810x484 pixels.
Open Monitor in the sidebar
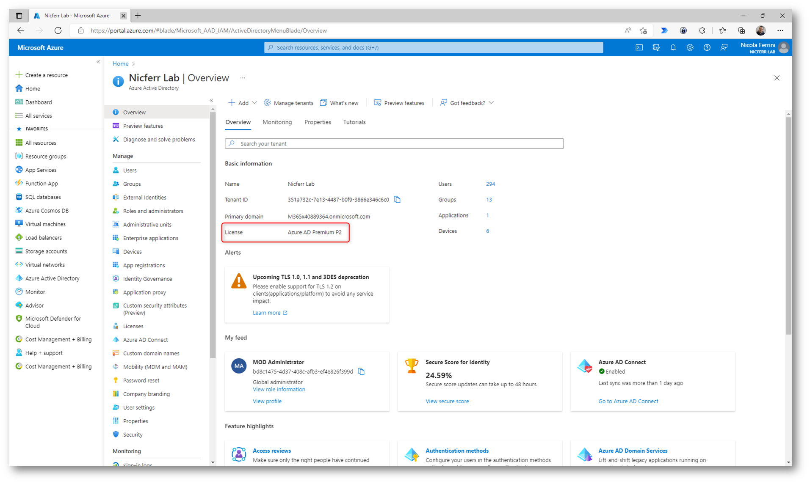coord(35,292)
